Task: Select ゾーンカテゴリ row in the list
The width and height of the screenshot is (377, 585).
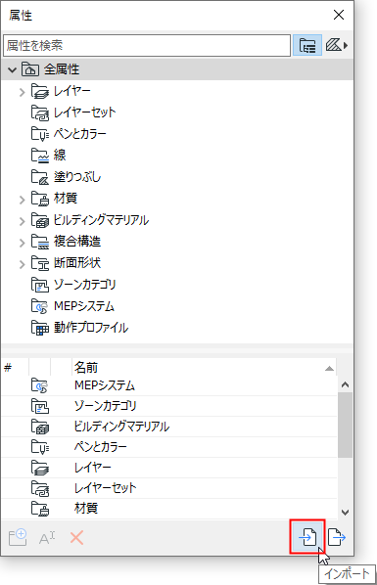Action: (x=169, y=406)
